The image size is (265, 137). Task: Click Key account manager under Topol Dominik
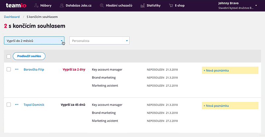pyautogui.click(x=107, y=104)
